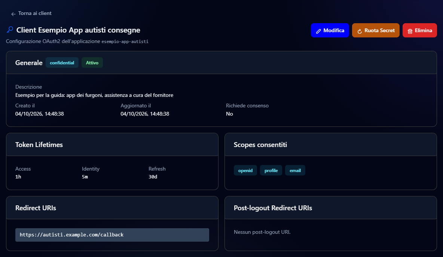Select the description text about app dei furgoni
The width and height of the screenshot is (443, 257).
pyautogui.click(x=94, y=95)
